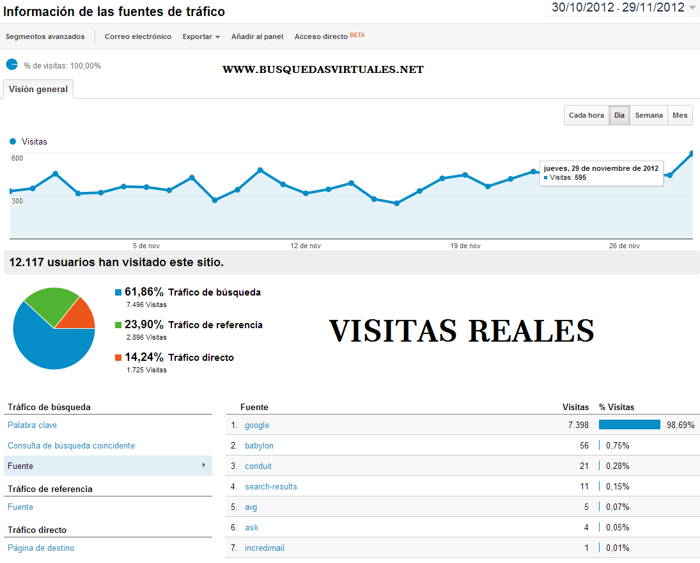The height and width of the screenshot is (563, 700).
Task: Switch chart granularity to Semana
Action: coord(649,115)
